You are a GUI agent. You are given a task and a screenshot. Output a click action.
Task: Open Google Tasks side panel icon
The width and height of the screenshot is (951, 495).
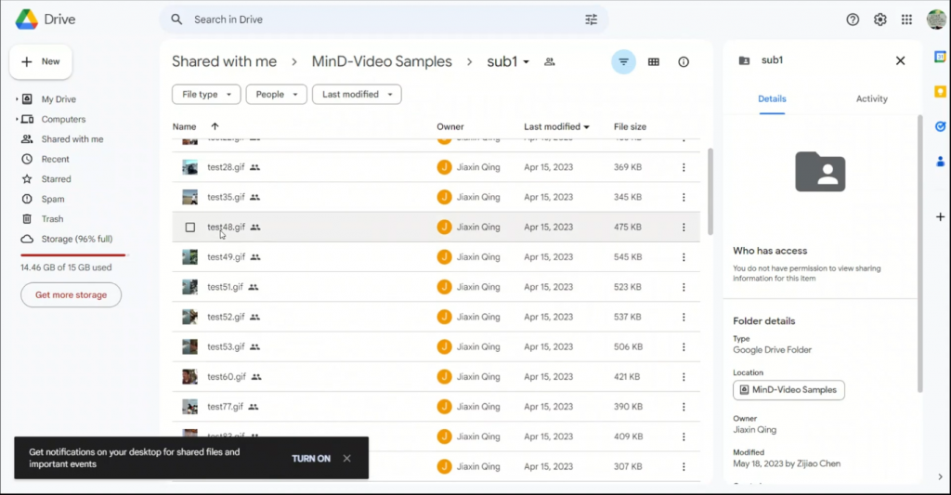(x=940, y=126)
